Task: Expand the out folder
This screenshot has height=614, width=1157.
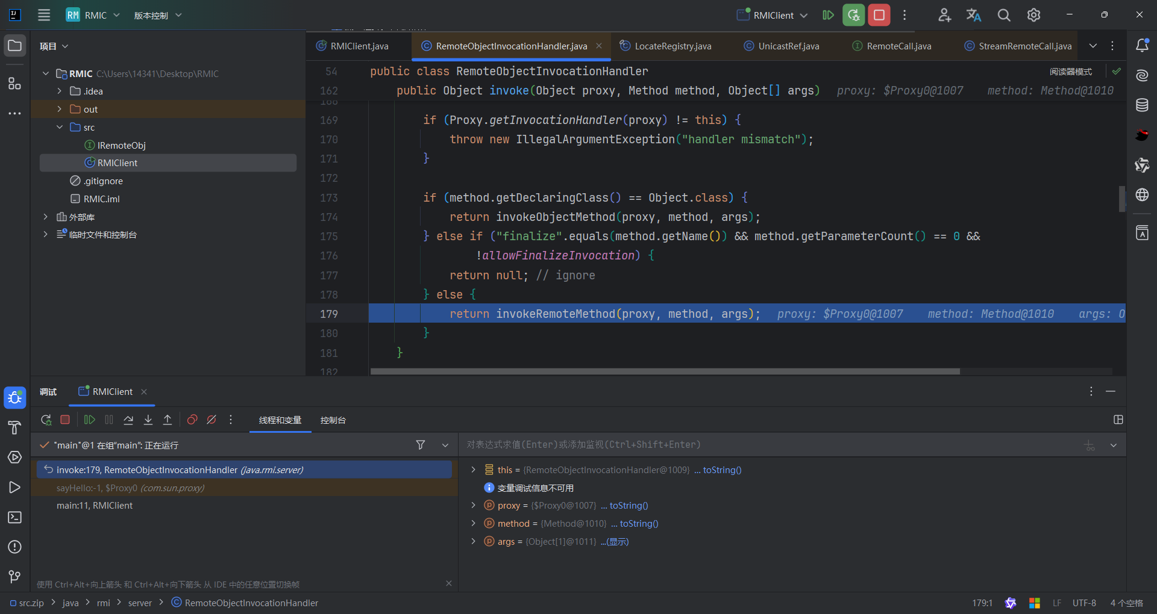Action: (60, 109)
